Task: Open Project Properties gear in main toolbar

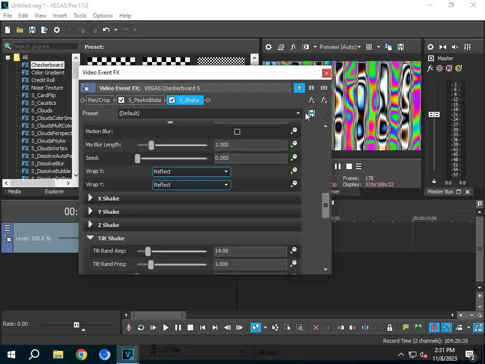Action: [x=57, y=30]
